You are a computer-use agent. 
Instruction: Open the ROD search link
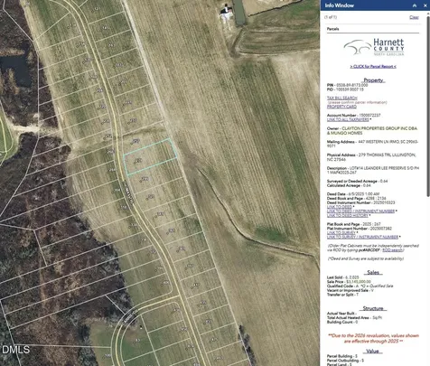pyautogui.click(x=392, y=250)
